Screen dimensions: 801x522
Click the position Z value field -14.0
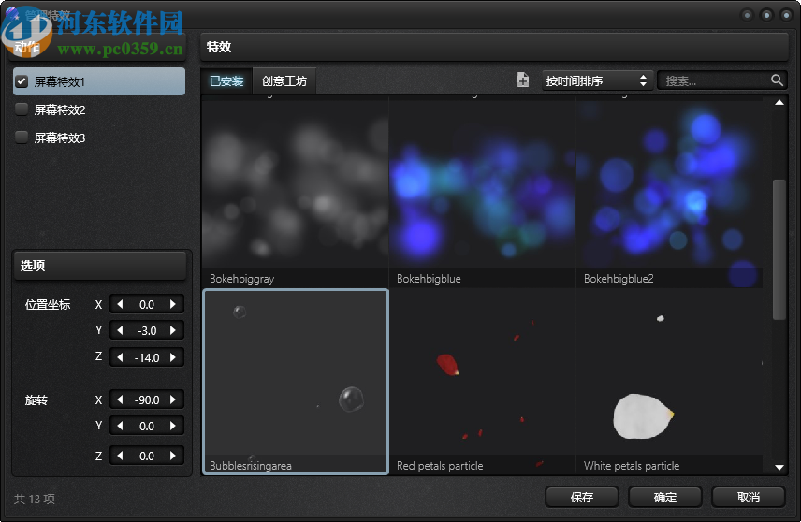[147, 357]
